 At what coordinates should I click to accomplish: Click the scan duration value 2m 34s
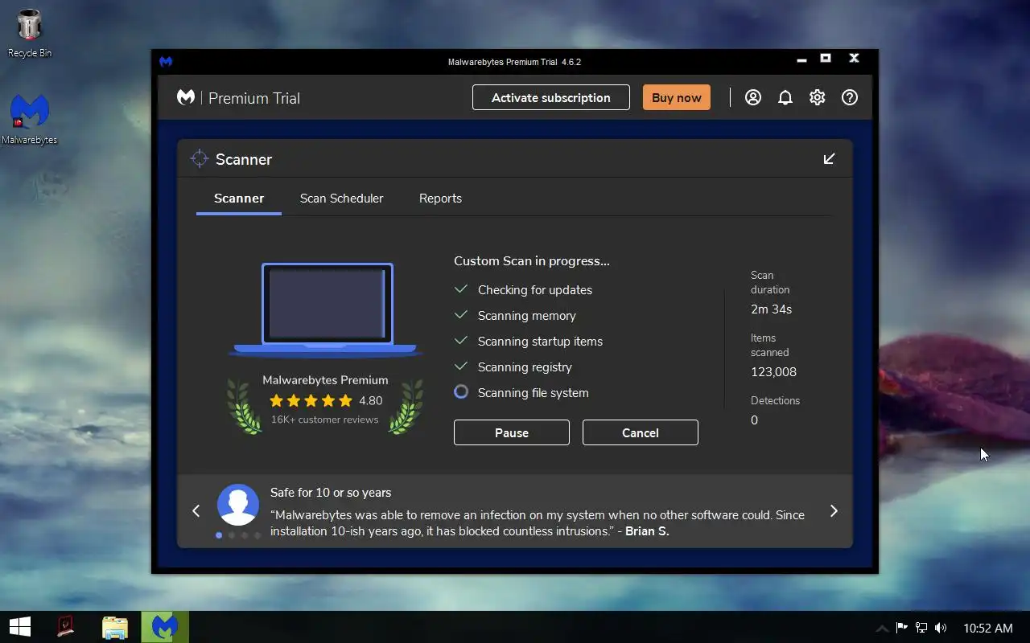click(772, 309)
